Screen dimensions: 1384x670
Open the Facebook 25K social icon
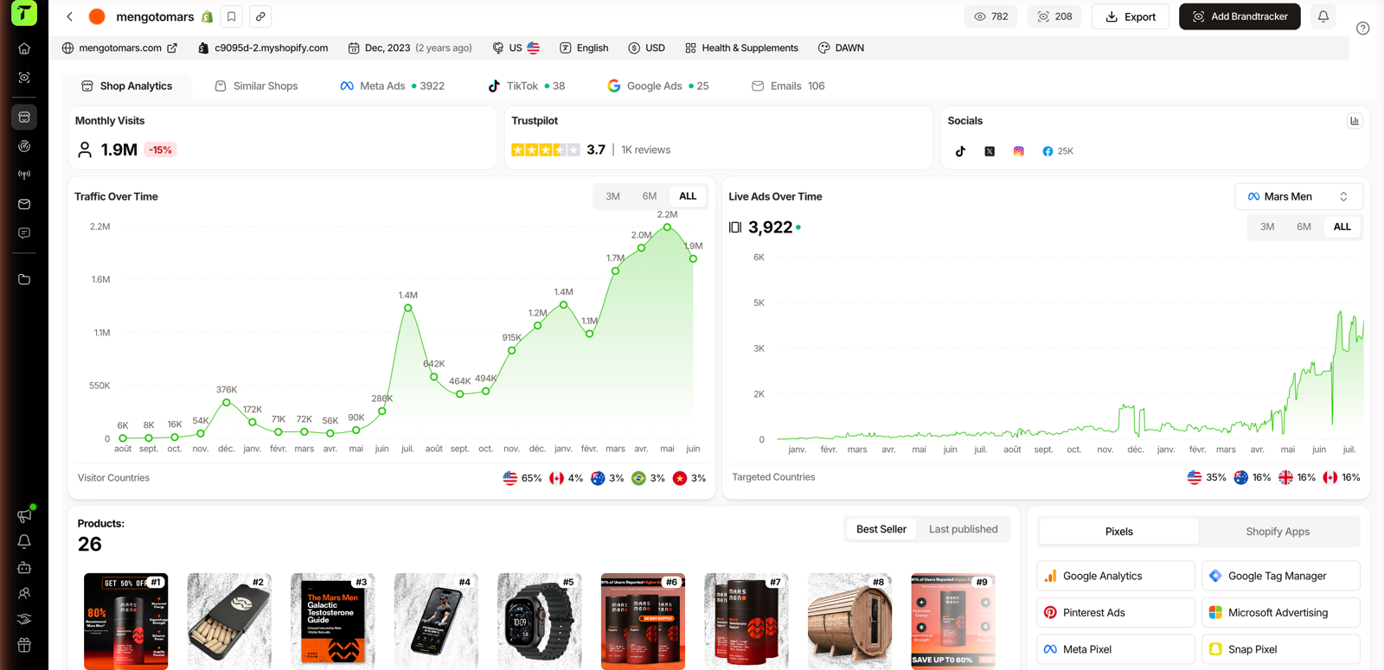[x=1057, y=151]
